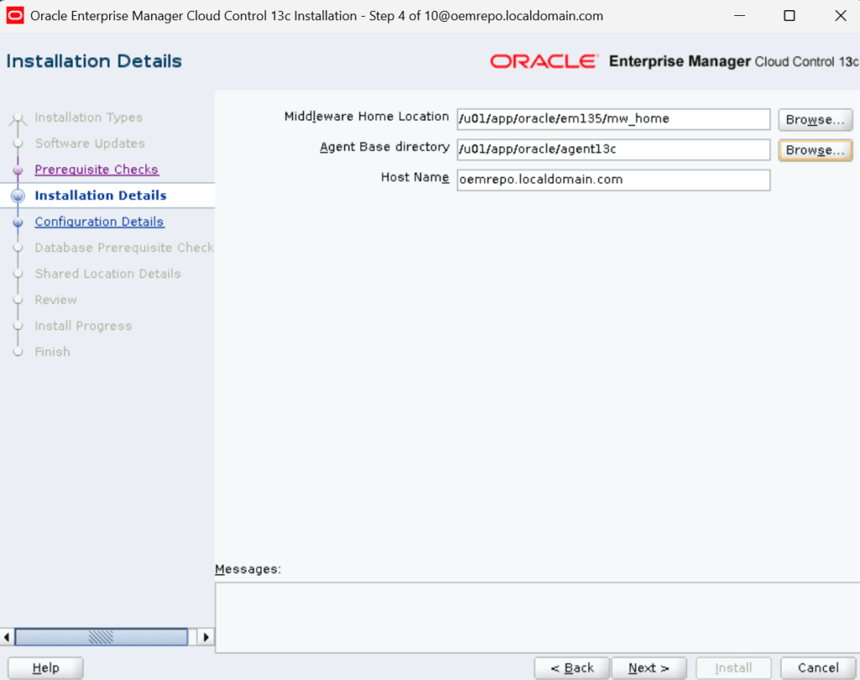Click the Agent Base directory label

click(385, 147)
